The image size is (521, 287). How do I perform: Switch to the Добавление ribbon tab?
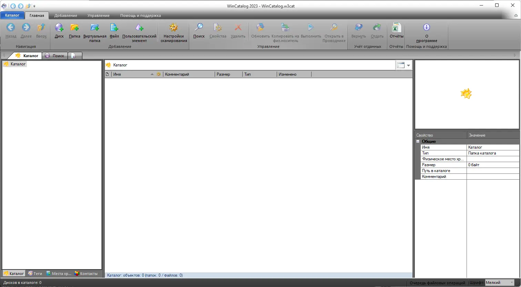click(66, 15)
